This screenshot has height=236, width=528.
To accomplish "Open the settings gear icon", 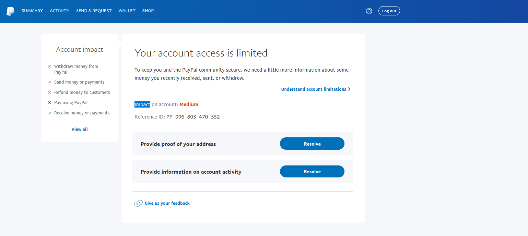I will [x=369, y=11].
